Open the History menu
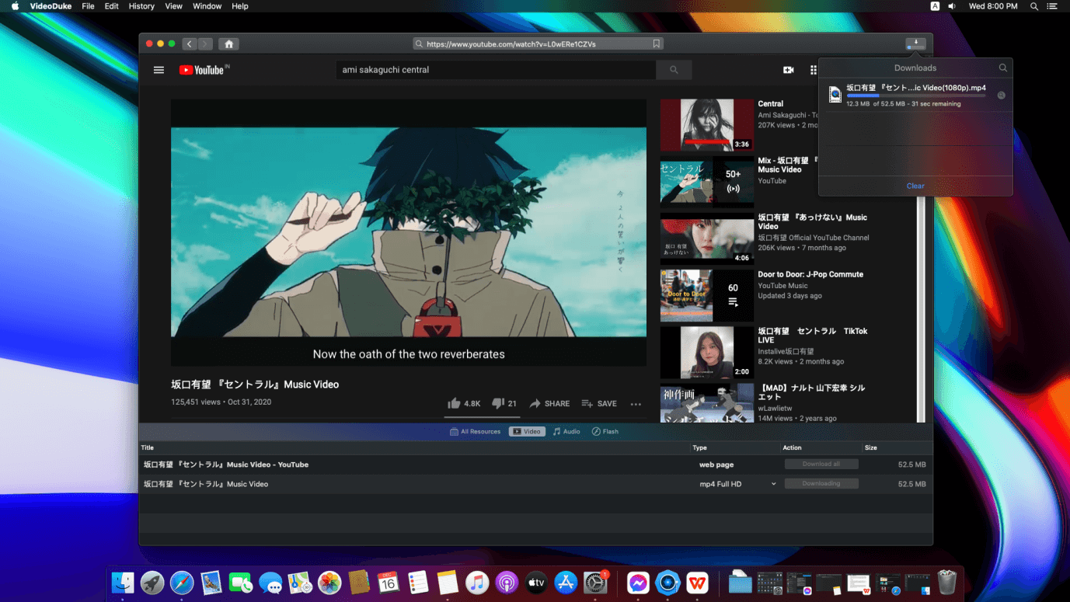Screen dimensions: 1070x602 [141, 6]
